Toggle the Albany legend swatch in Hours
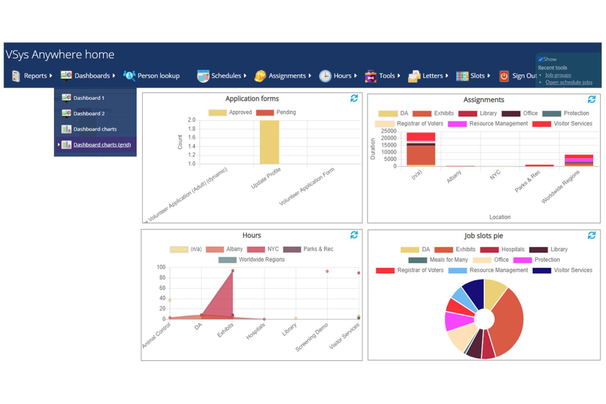 215,249
